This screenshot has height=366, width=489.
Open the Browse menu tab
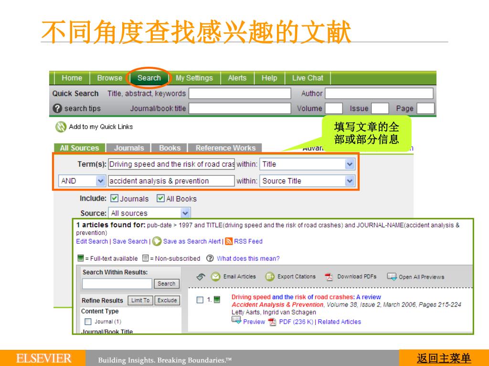(110, 78)
